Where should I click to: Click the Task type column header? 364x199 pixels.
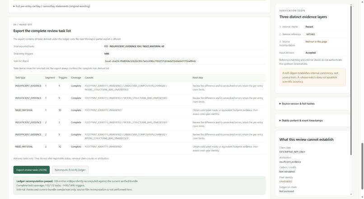(20, 78)
